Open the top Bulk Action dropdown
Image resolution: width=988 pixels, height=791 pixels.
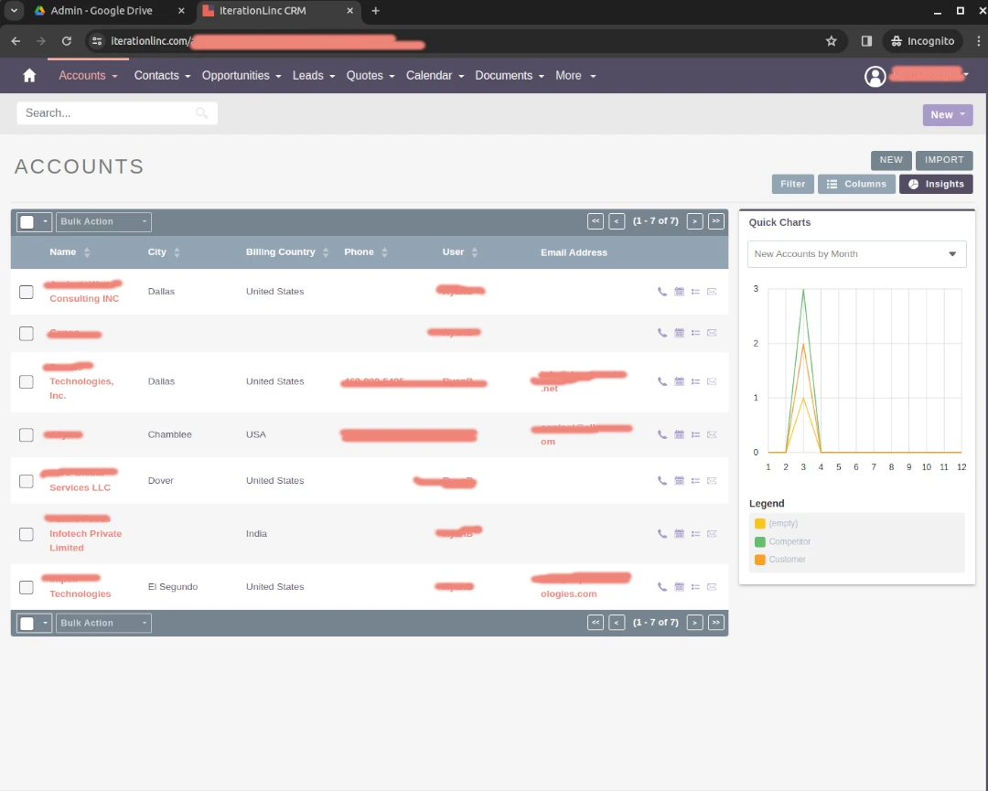[x=103, y=221]
